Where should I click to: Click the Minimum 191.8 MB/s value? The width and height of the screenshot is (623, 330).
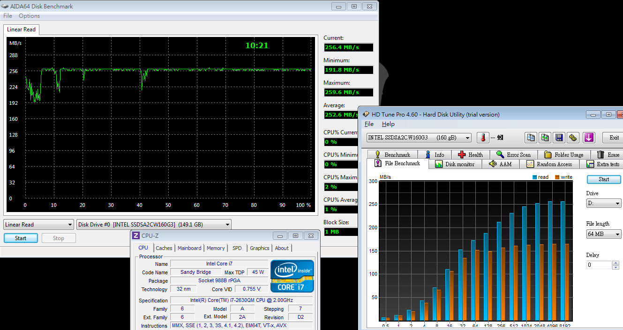point(348,70)
